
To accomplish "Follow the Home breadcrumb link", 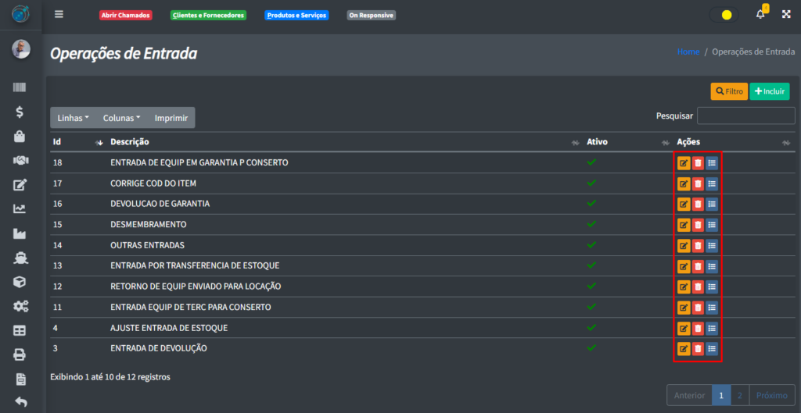I will pyautogui.click(x=688, y=52).
